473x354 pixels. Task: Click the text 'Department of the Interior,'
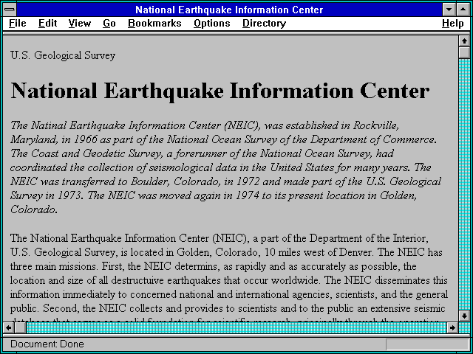point(369,238)
